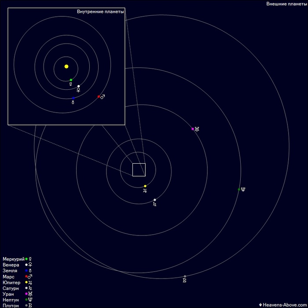Click the green Neptune dot on its orbit
Viewport: 308px width, 308px height.
click(x=239, y=190)
